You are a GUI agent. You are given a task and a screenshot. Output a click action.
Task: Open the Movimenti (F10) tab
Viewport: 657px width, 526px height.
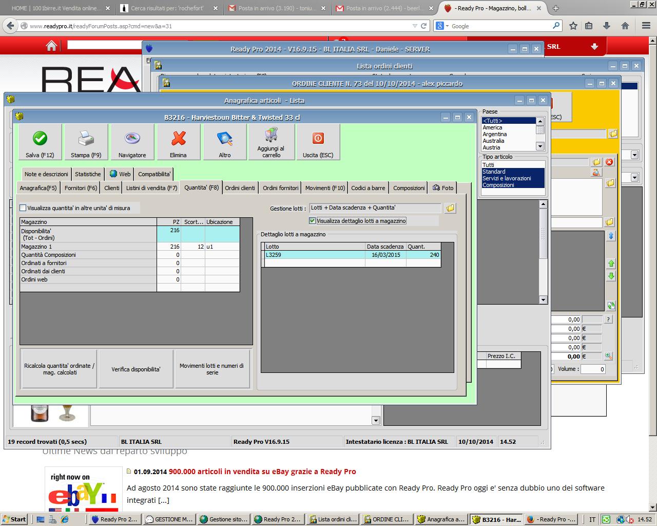click(325, 188)
